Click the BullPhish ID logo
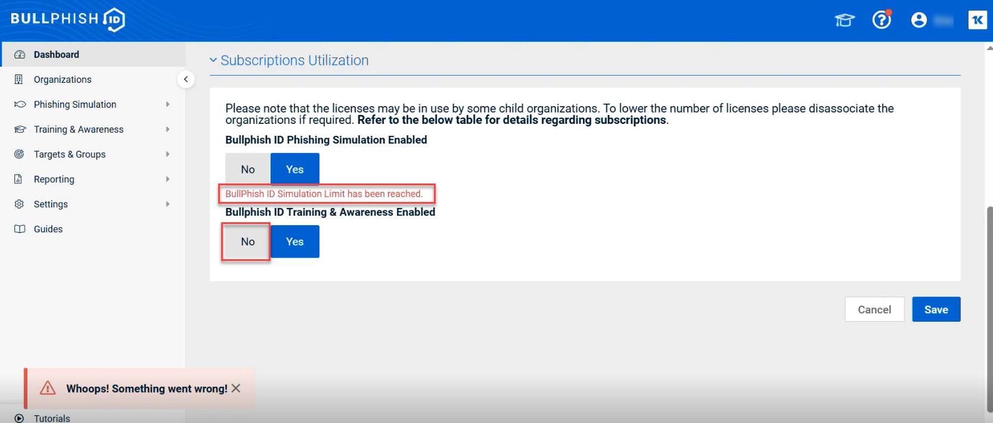The width and height of the screenshot is (993, 423). pos(68,19)
